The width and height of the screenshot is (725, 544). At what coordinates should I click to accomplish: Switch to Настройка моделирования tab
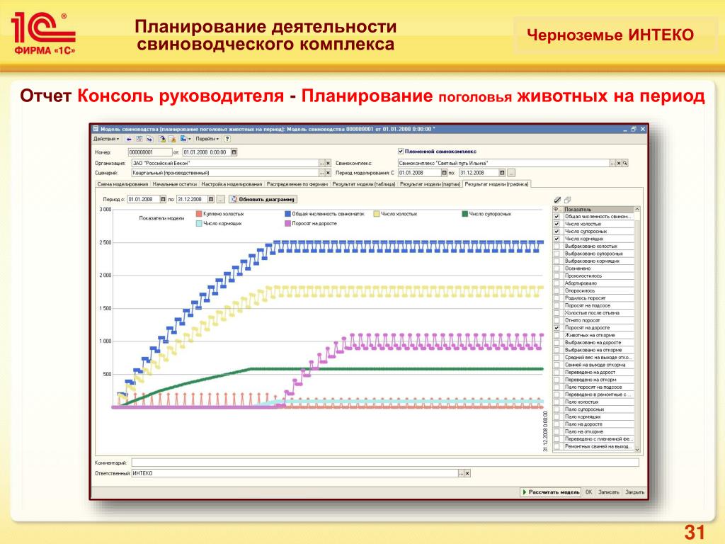click(232, 184)
